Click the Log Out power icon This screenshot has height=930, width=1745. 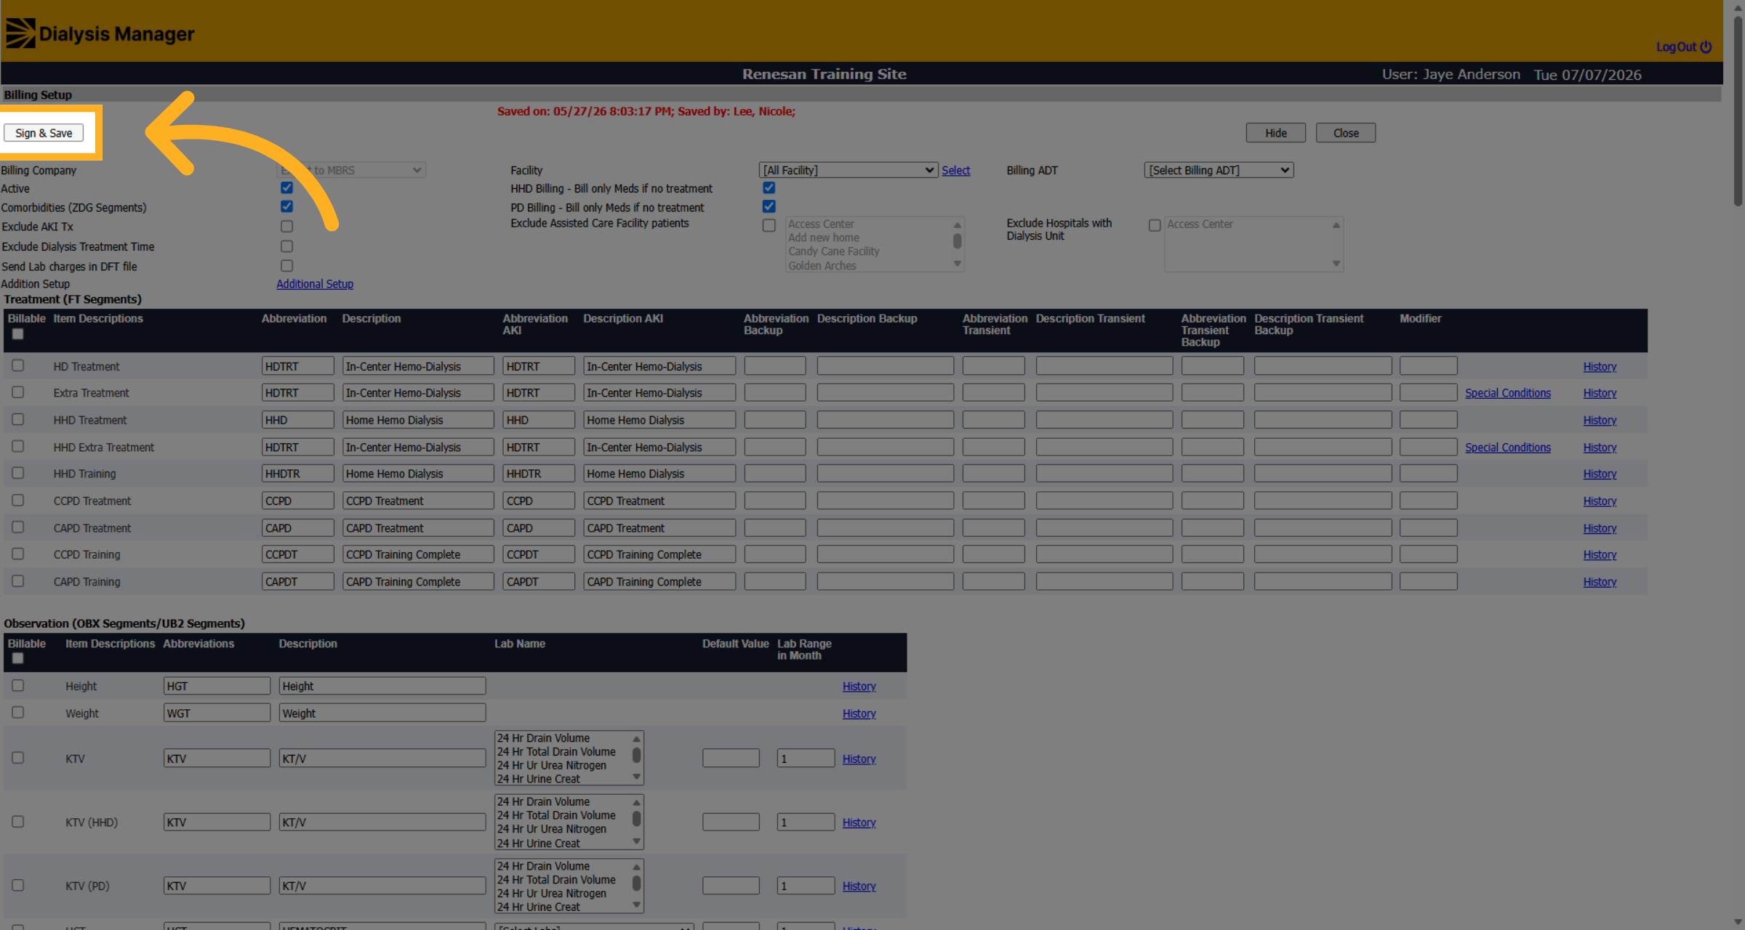coord(1706,46)
